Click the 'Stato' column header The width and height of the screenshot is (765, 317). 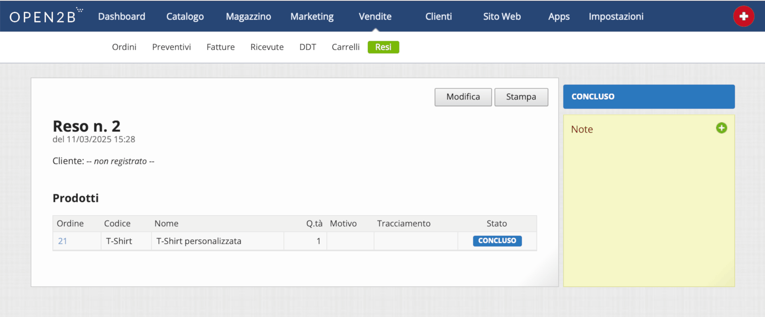[x=496, y=223]
